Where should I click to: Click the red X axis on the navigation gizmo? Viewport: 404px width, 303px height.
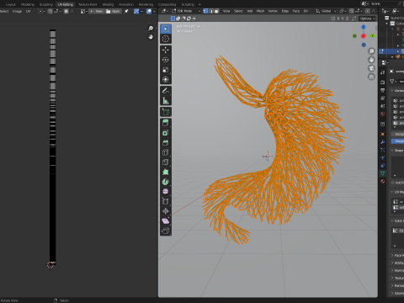click(x=364, y=36)
